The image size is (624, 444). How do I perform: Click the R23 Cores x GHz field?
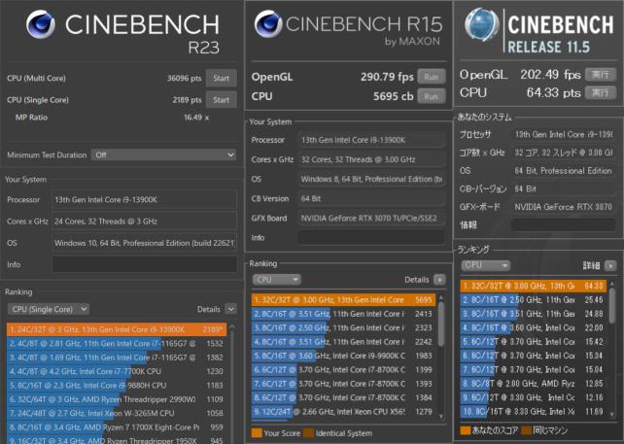pyautogui.click(x=145, y=222)
